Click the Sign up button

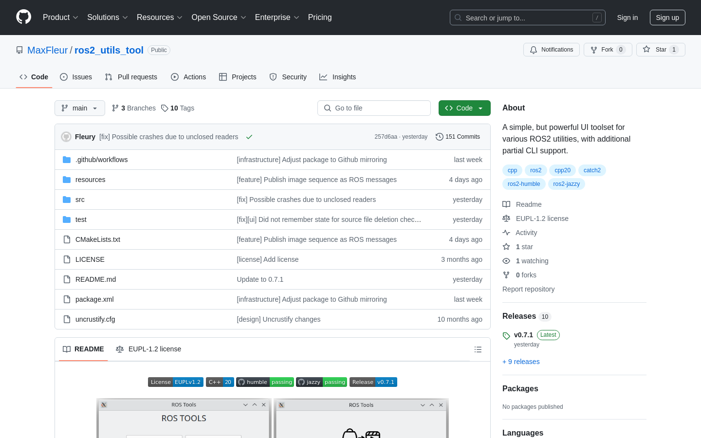click(x=667, y=18)
